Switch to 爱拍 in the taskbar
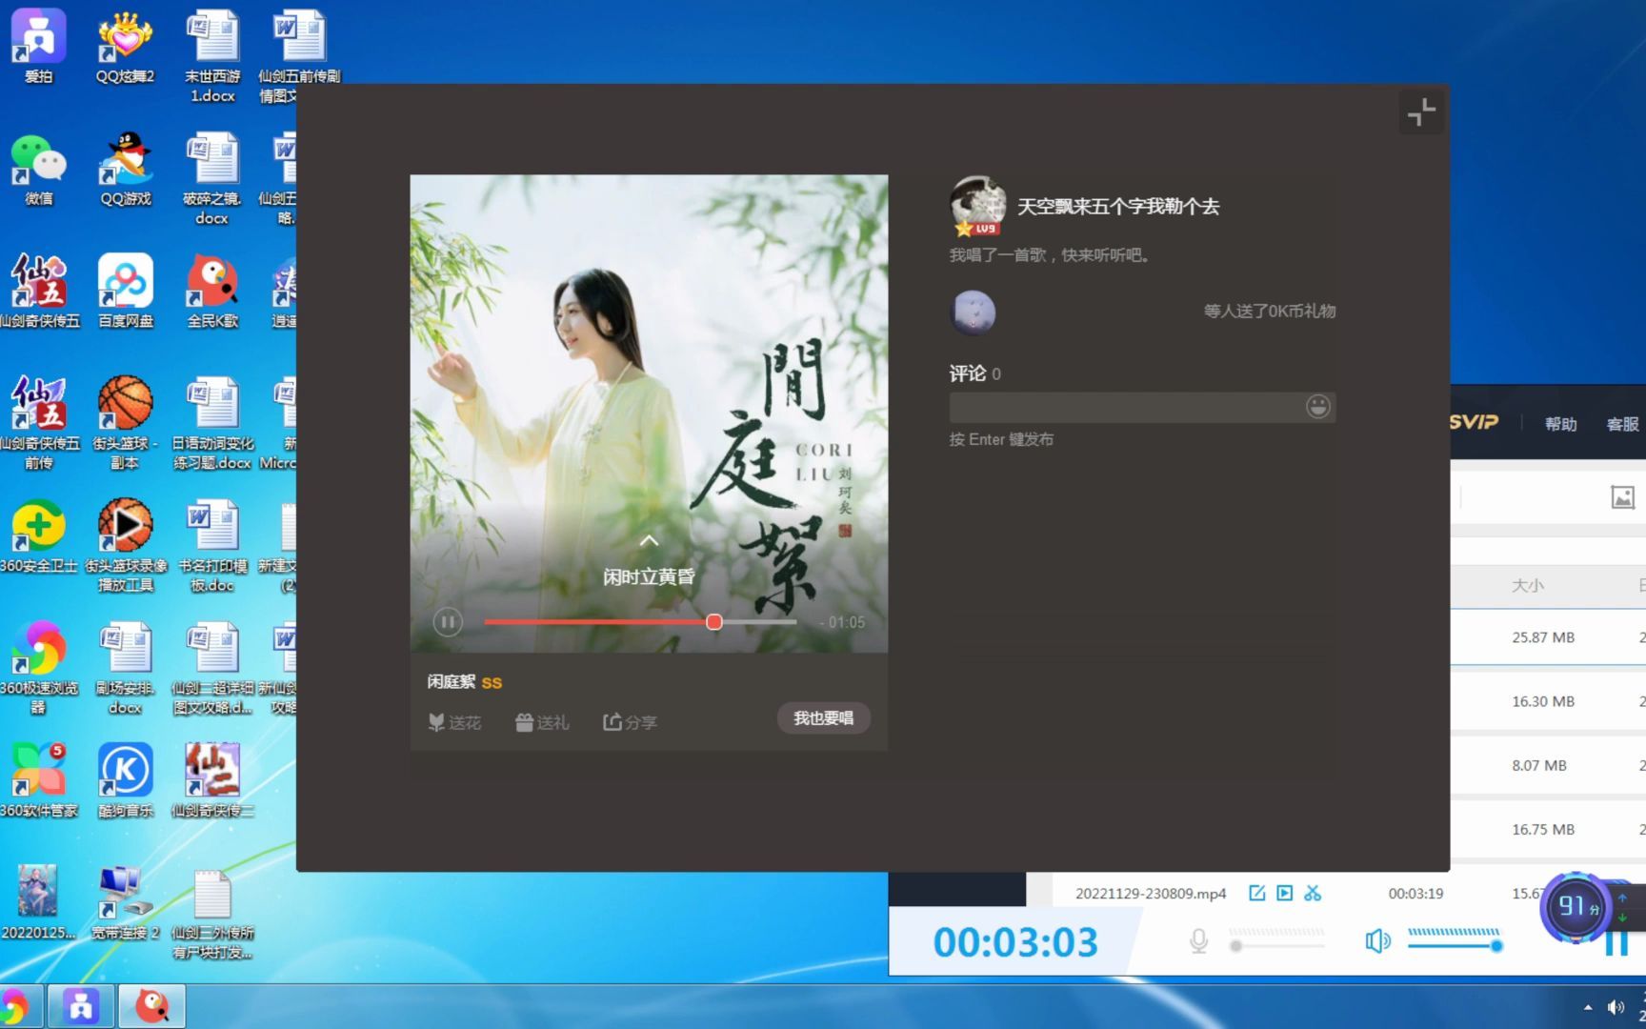The image size is (1646, 1029). click(81, 1006)
